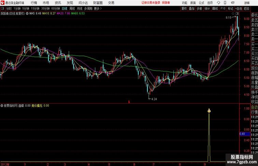Image resolution: width=258 pixels, height=166 pixels.
Task: Open the 市场 menu
Action: (46, 3)
